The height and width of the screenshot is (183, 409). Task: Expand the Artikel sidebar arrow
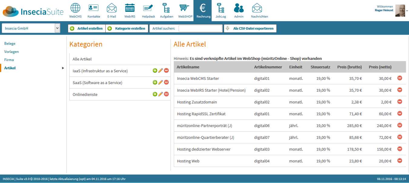[63, 68]
